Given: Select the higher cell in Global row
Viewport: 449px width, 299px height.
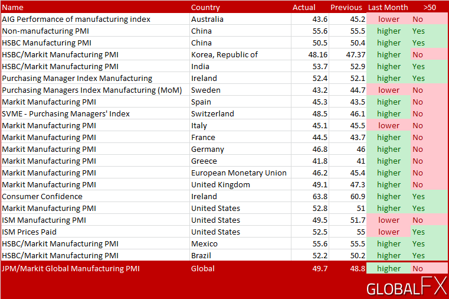Looking at the screenshot, I should point(389,269).
